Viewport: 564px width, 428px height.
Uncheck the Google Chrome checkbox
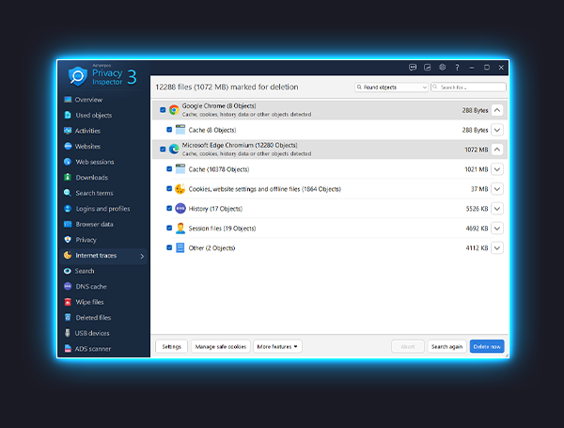click(x=163, y=110)
